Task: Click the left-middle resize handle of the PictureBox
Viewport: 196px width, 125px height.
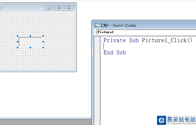Action: pyautogui.click(x=18, y=42)
